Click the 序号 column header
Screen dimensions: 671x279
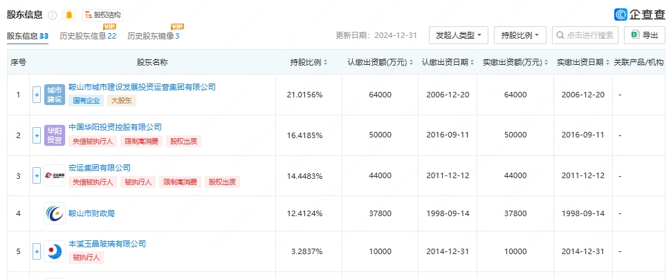coord(18,62)
